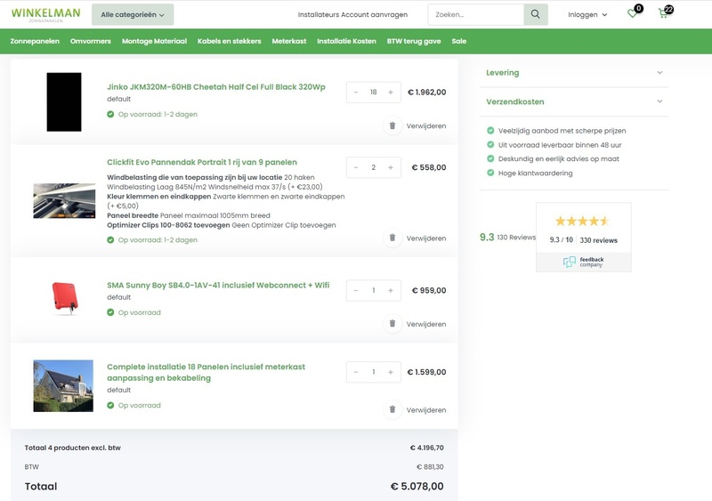The image size is (712, 501).
Task: Click the Winkelman logo
Action: (45, 14)
